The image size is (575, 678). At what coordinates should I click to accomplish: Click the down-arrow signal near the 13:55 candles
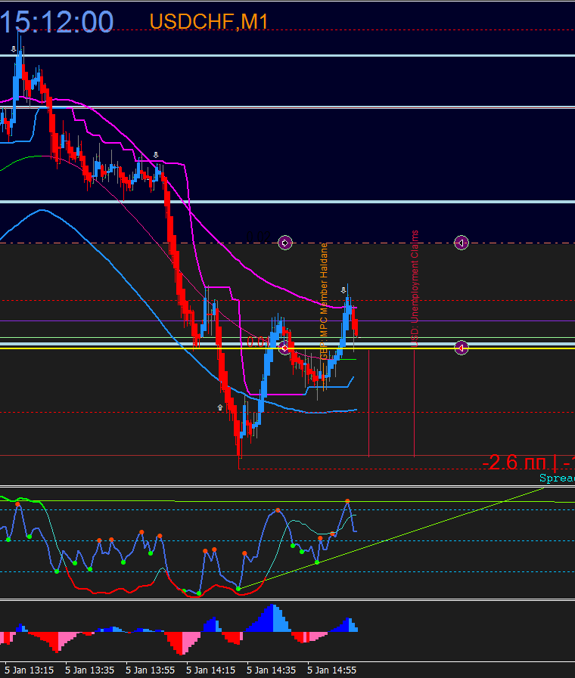(156, 155)
